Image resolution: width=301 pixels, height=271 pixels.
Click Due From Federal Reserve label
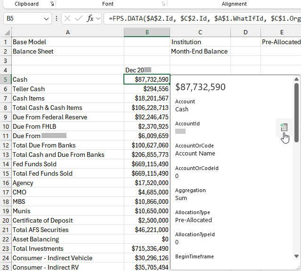[x=50, y=117]
